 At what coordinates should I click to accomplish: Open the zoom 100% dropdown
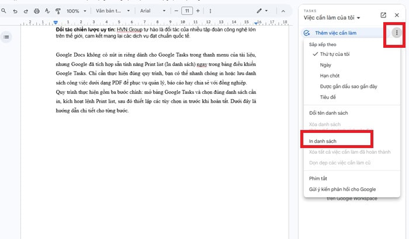76,11
